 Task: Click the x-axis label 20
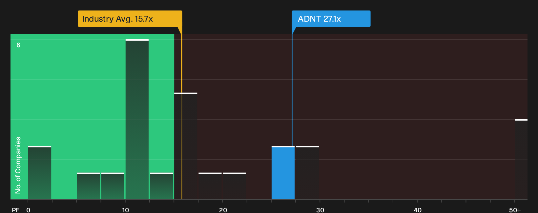pyautogui.click(x=223, y=210)
